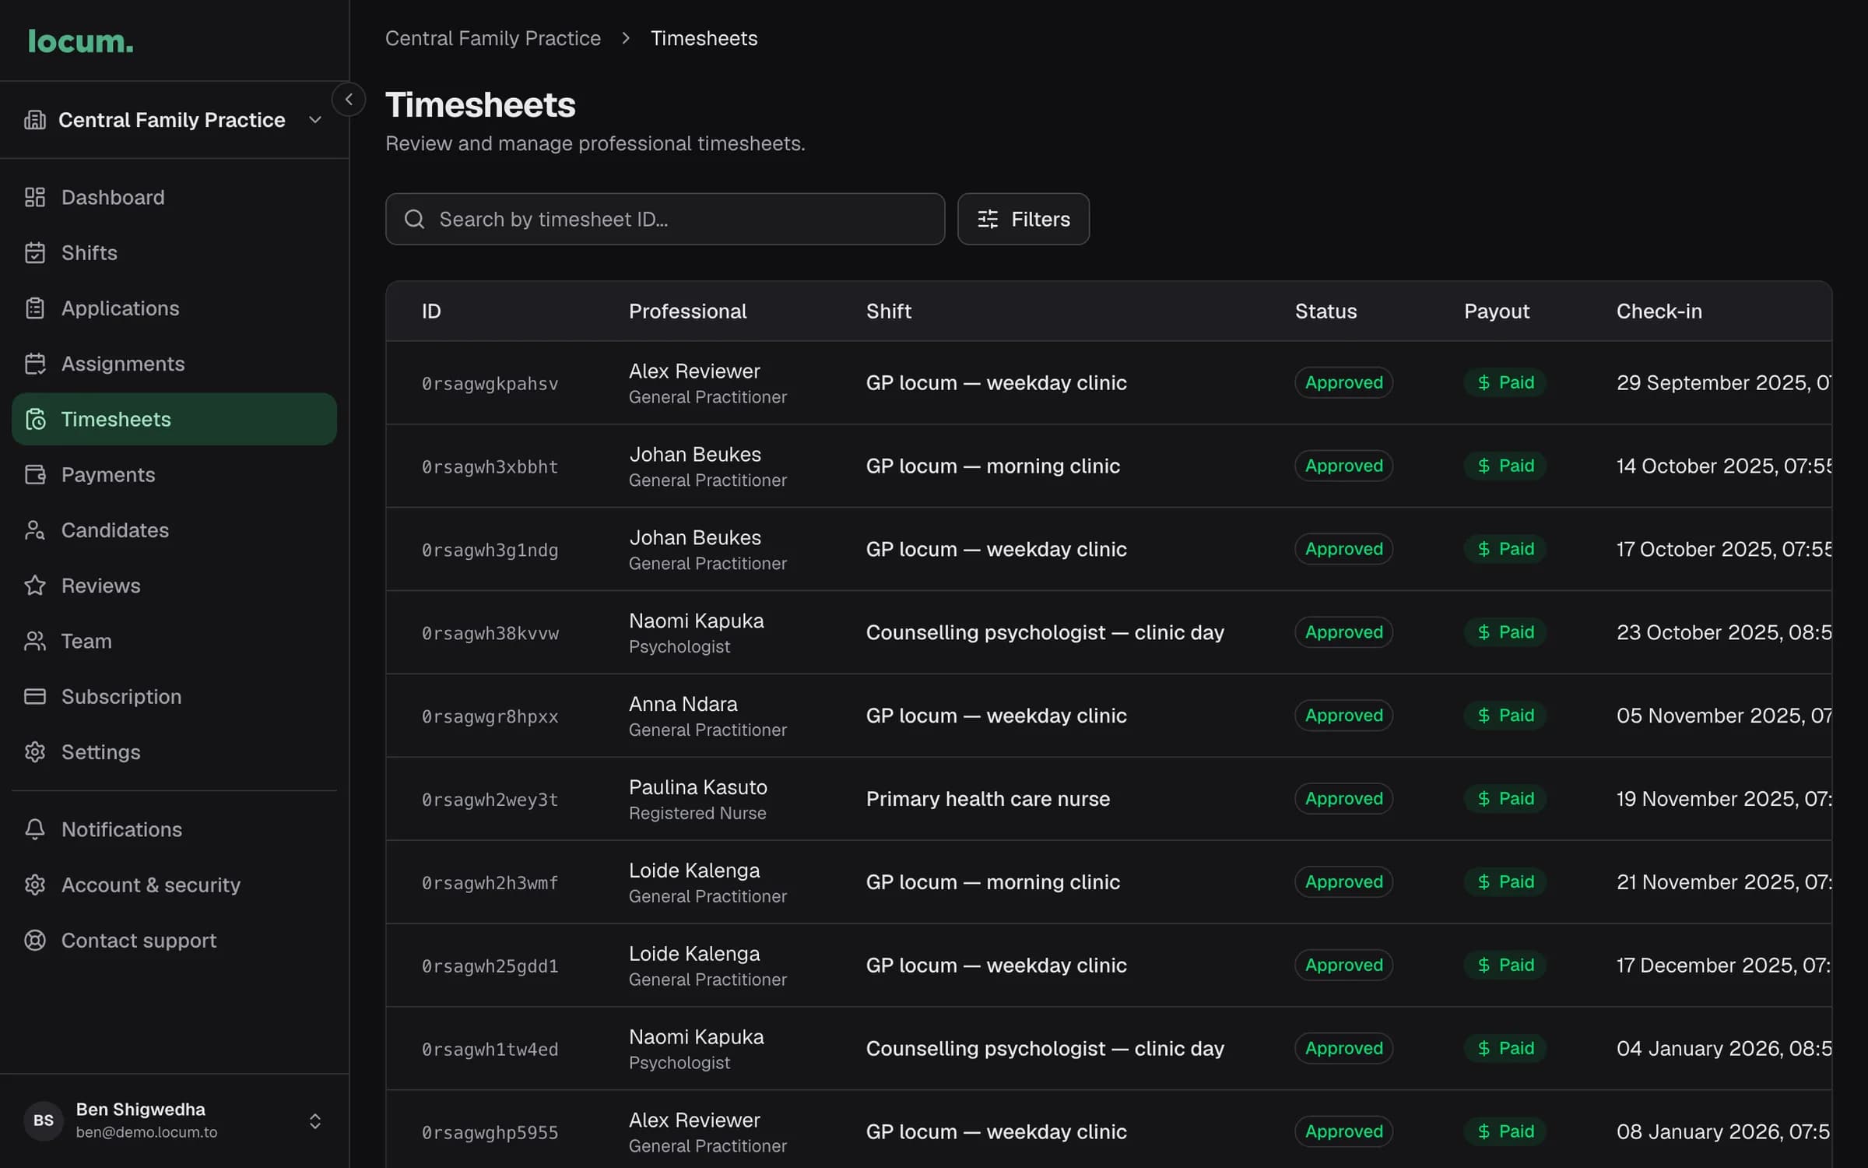This screenshot has width=1868, height=1168.
Task: Open timesheet 0rsagwh1tw4ed
Action: point(490,1050)
